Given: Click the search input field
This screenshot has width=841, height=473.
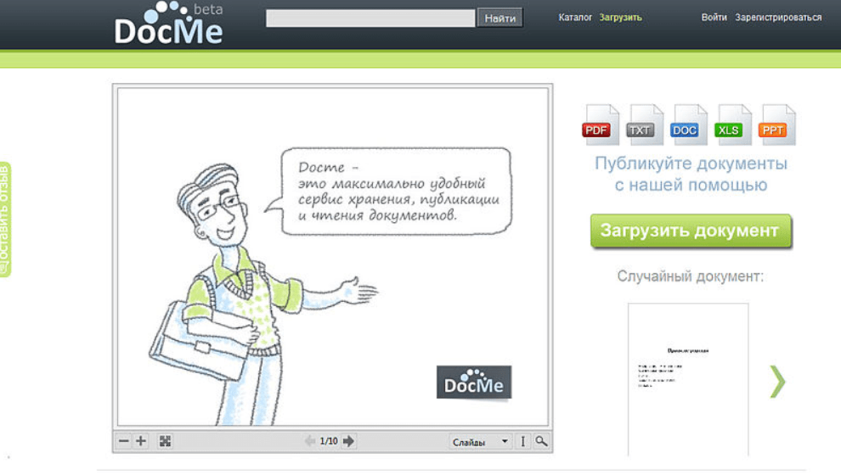Looking at the screenshot, I should [x=371, y=18].
